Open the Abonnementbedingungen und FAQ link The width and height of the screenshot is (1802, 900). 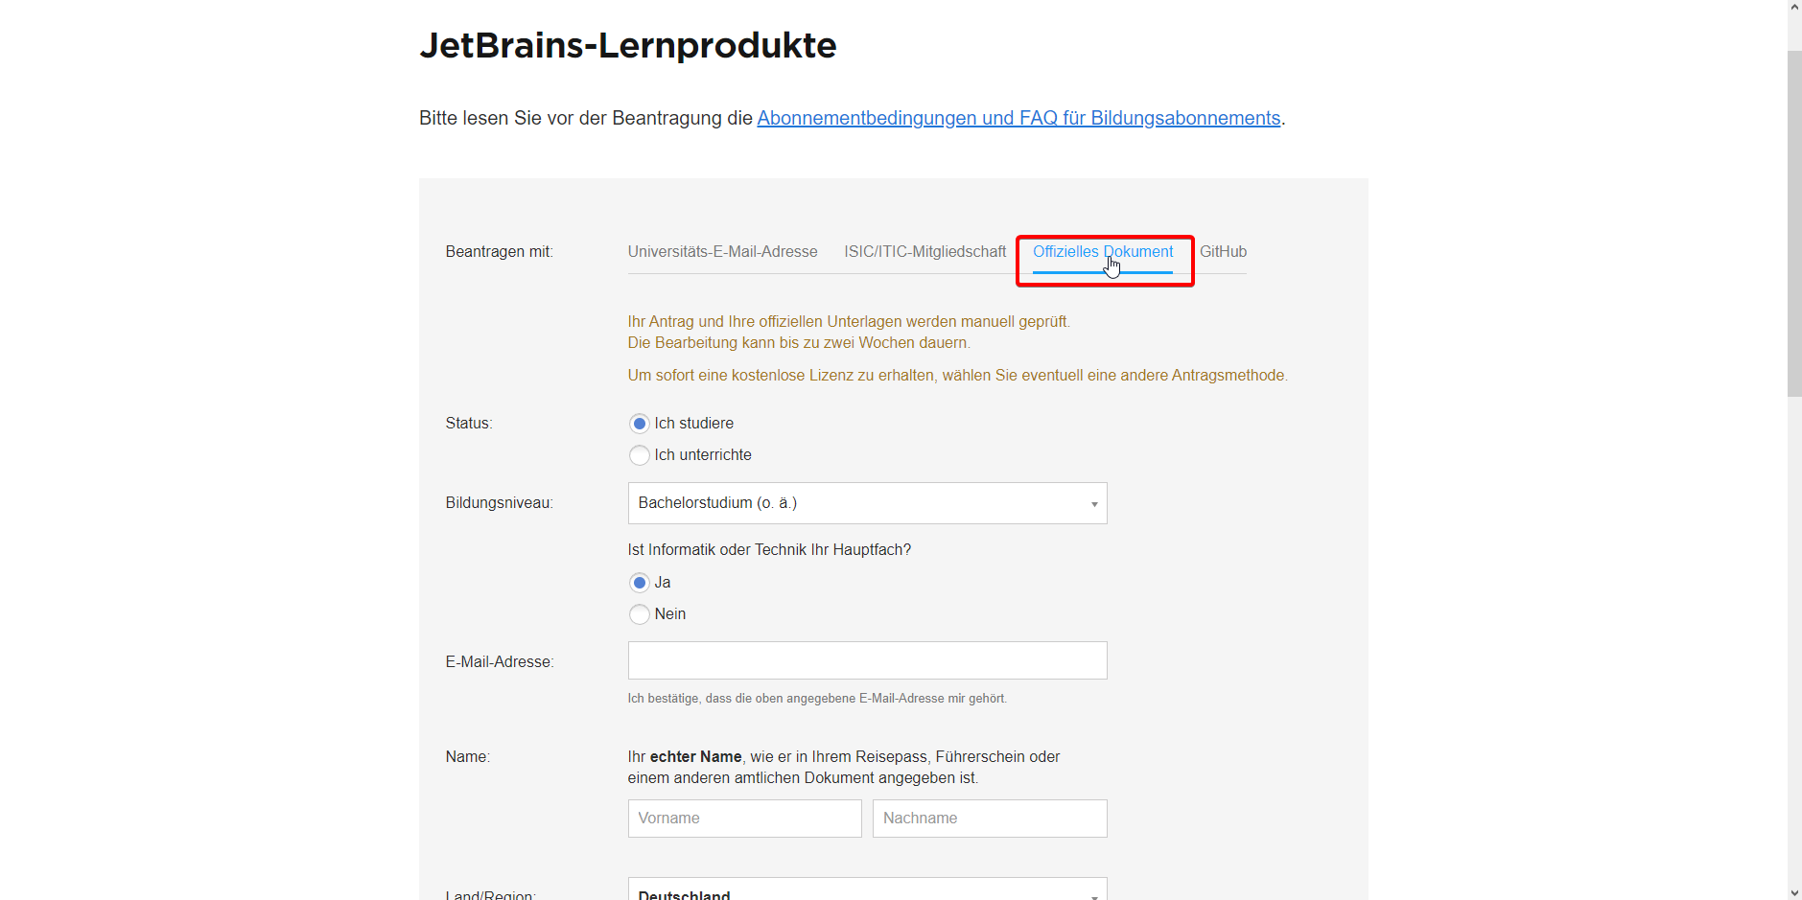[x=1018, y=118]
